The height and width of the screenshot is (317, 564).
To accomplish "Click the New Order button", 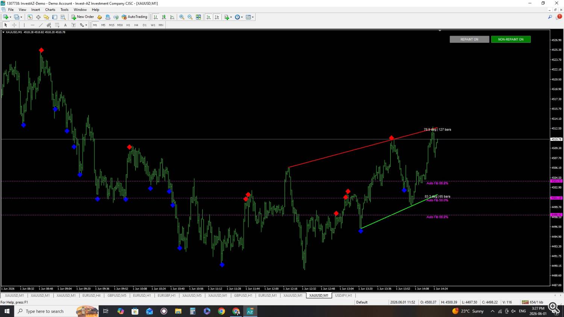I will (83, 17).
